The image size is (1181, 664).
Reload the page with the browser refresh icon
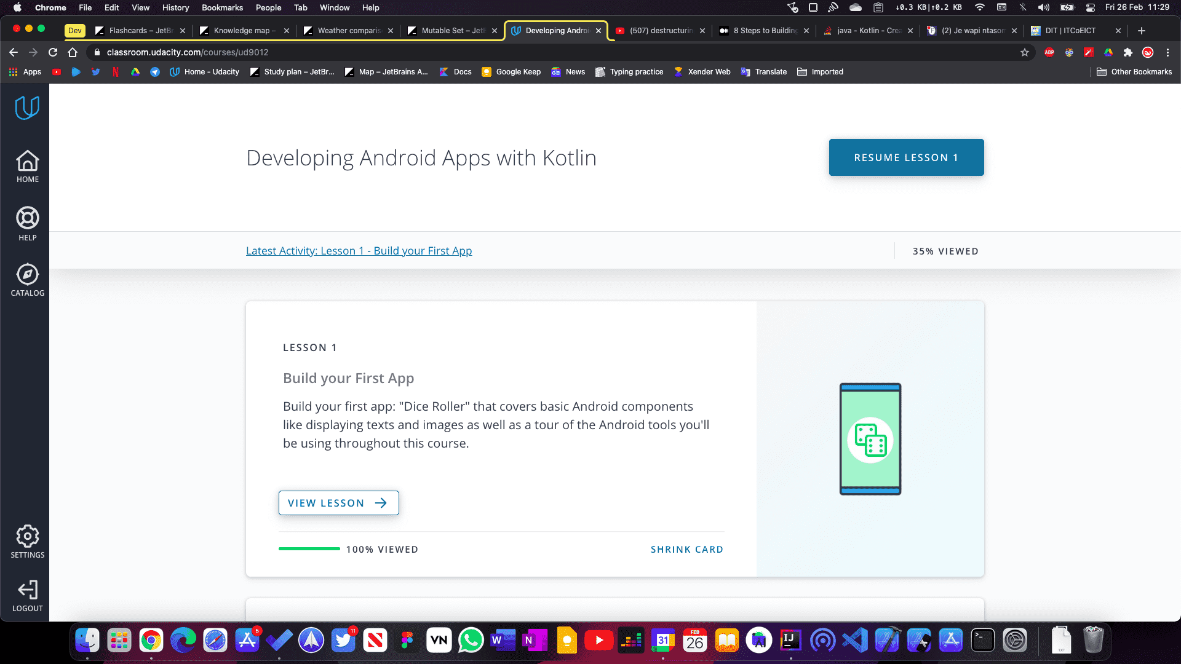pyautogui.click(x=53, y=52)
